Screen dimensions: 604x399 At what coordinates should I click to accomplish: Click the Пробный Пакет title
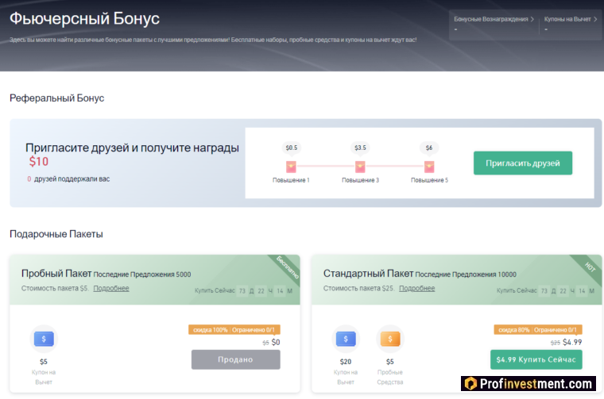[x=56, y=274]
